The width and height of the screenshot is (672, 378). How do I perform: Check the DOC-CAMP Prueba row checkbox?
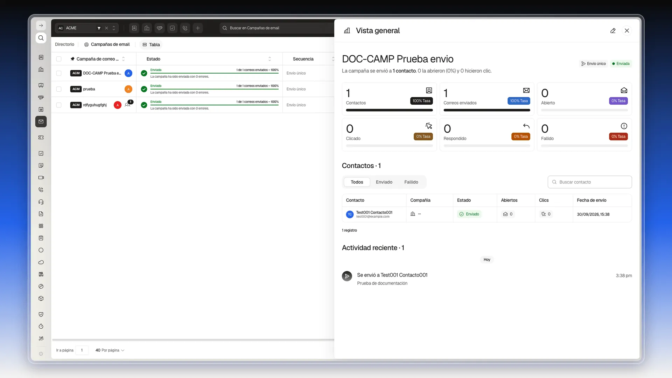(x=59, y=73)
